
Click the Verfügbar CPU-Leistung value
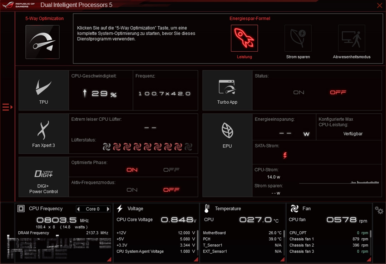click(x=353, y=134)
